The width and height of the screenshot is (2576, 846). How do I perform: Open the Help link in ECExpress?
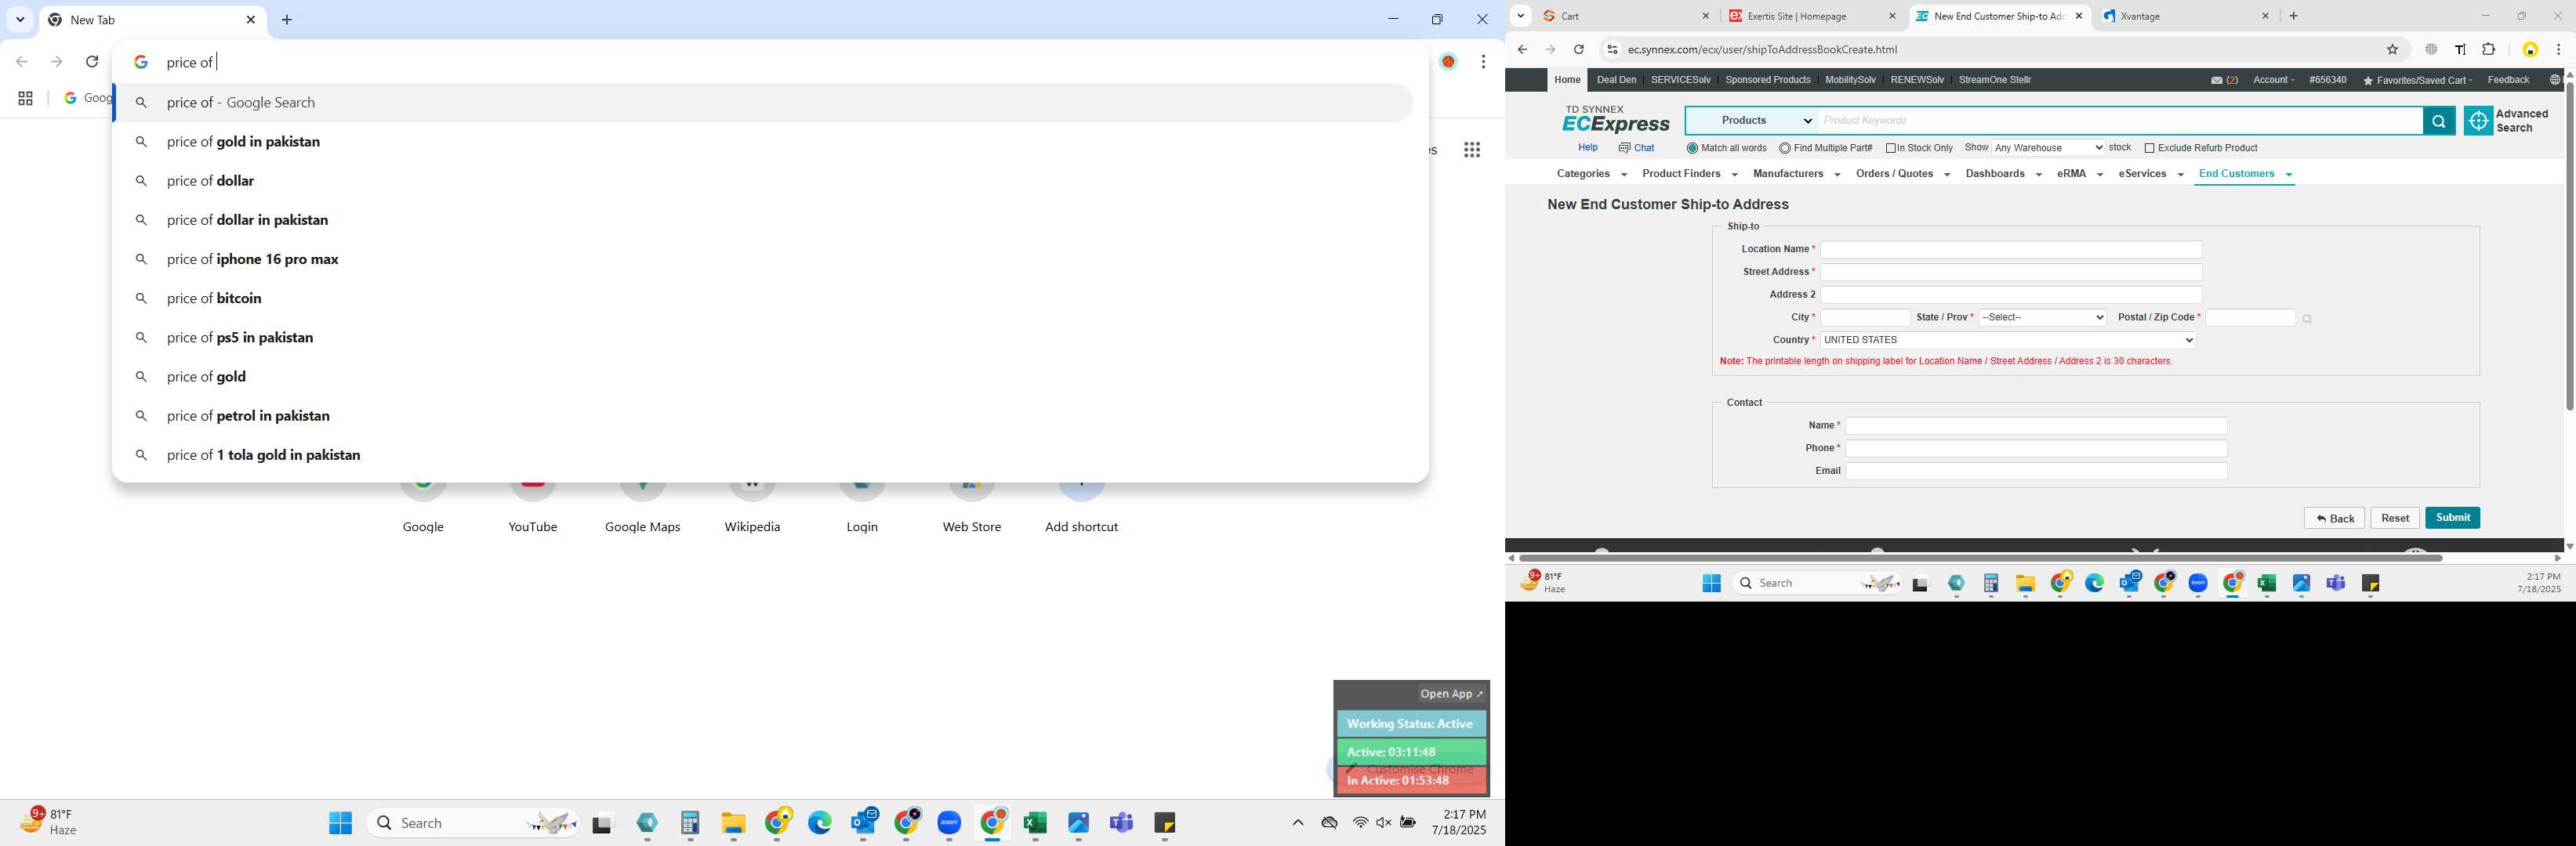pos(1587,148)
